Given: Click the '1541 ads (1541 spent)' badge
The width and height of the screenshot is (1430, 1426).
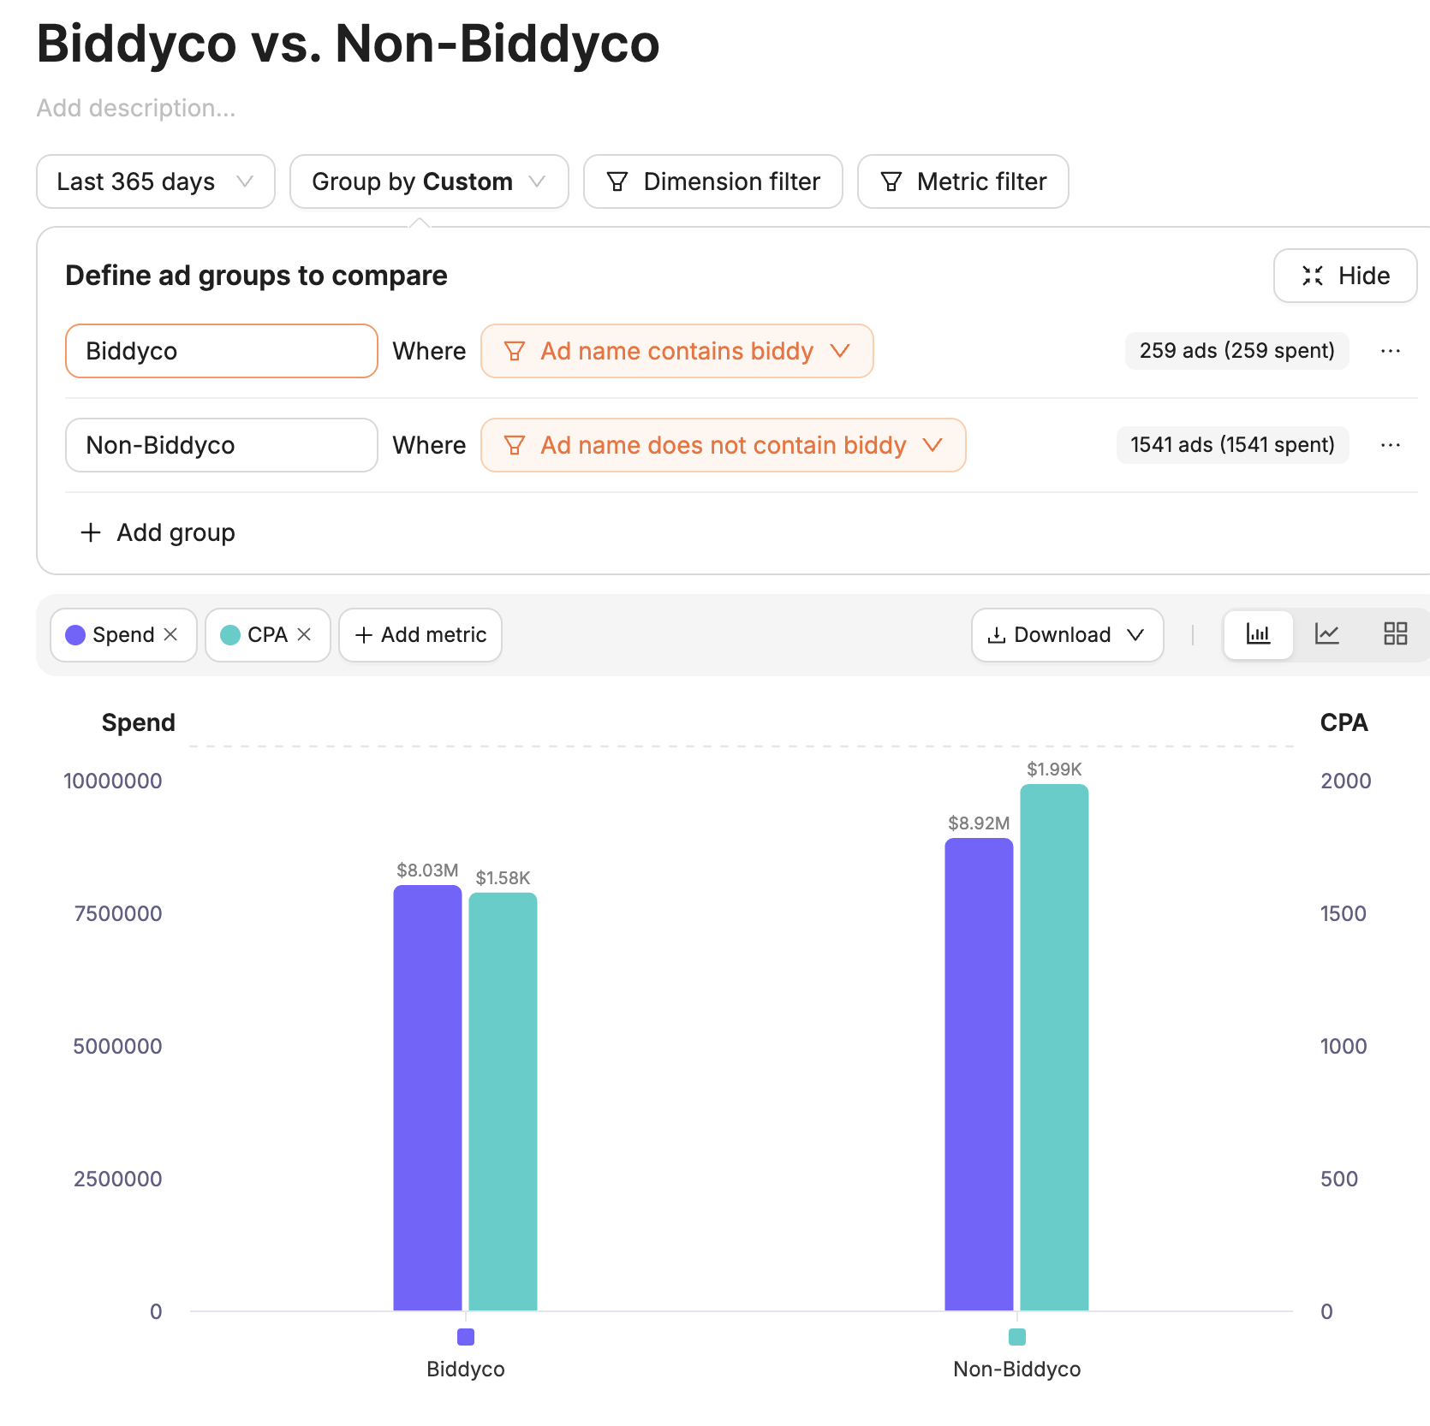Looking at the screenshot, I should pos(1232,445).
